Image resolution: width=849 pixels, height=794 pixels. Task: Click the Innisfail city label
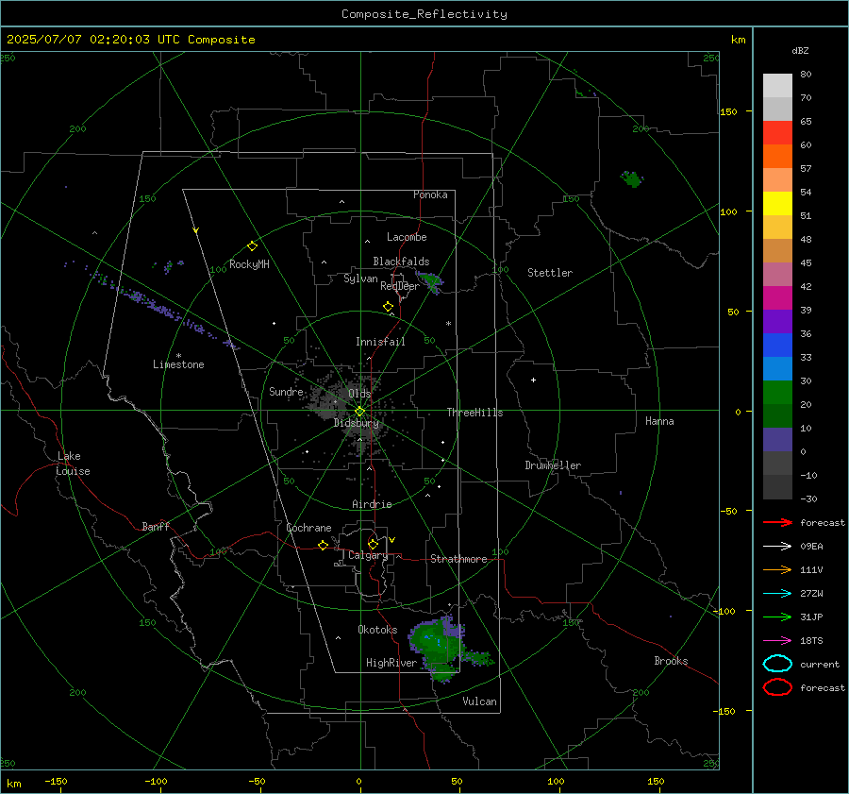click(380, 342)
